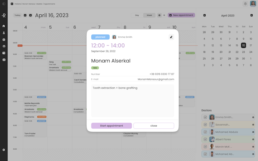The width and height of the screenshot is (258, 161).
Task: Expand options for Mohamed Abdula doctor row
Action: pyautogui.click(x=253, y=132)
